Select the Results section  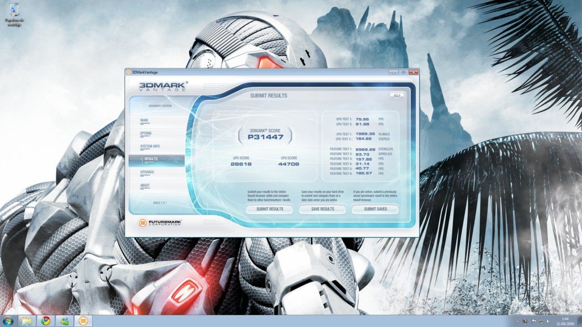156,160
